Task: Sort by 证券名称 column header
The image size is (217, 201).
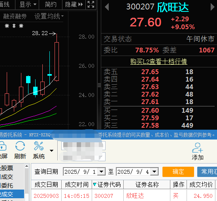Action: click(147, 184)
